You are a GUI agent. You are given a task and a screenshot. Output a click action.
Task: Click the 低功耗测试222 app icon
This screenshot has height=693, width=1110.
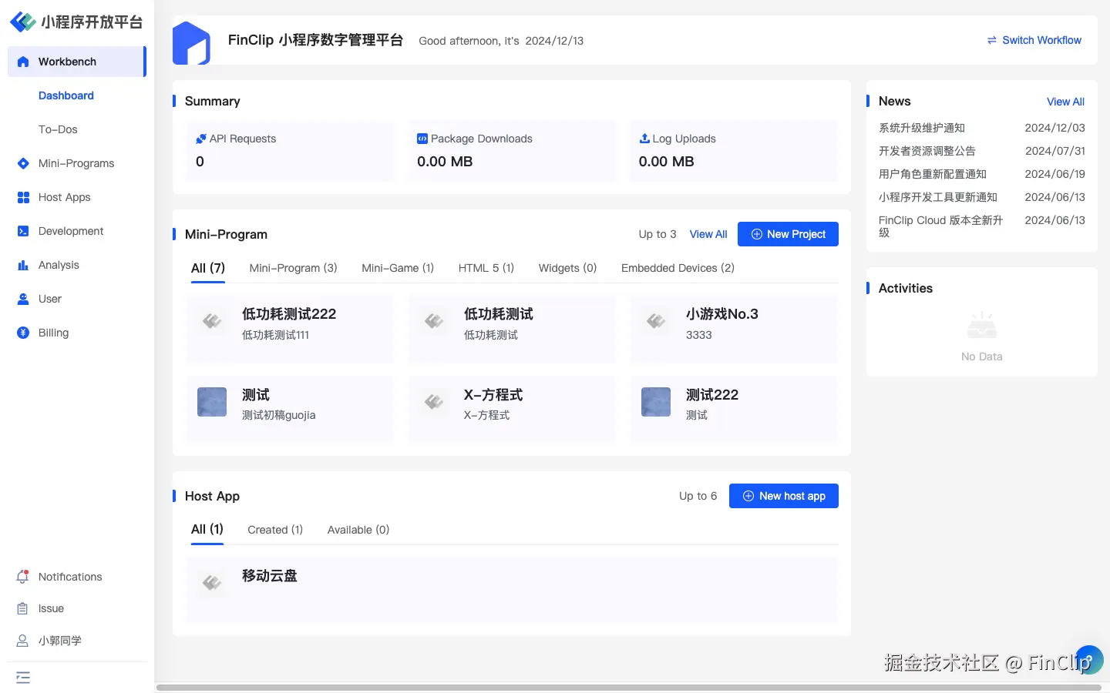pos(212,321)
